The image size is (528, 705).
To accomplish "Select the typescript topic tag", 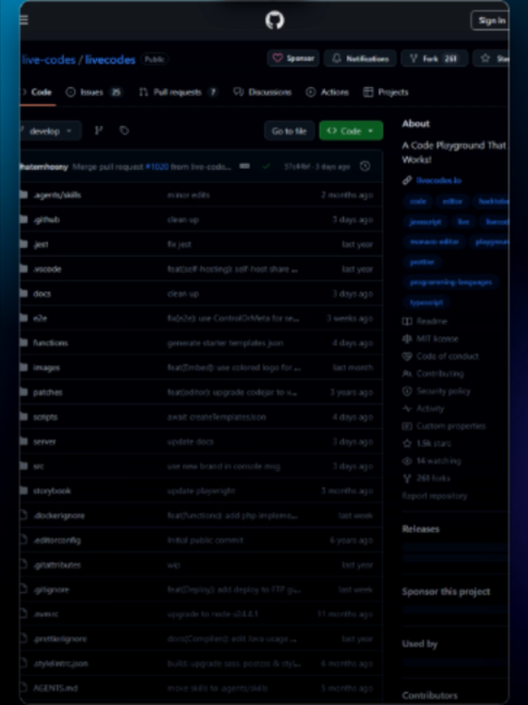I will [x=426, y=303].
